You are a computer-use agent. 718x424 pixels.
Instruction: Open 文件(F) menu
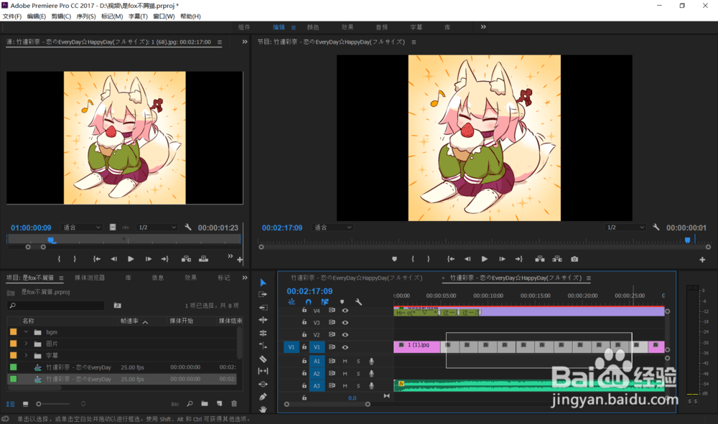12,17
